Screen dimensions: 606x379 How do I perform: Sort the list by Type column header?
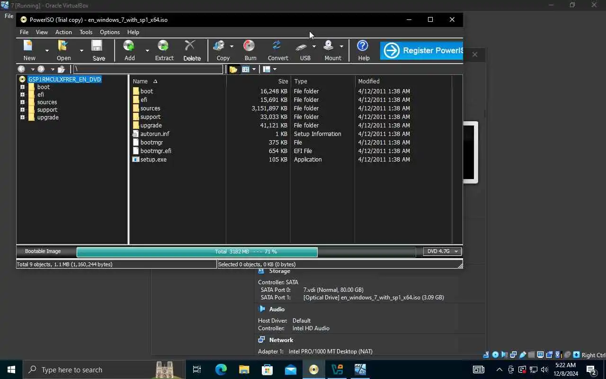point(322,81)
